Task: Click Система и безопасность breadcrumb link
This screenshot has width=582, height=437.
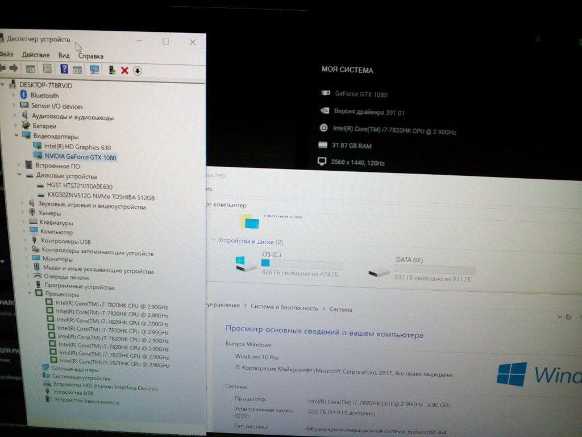Action: pos(284,307)
